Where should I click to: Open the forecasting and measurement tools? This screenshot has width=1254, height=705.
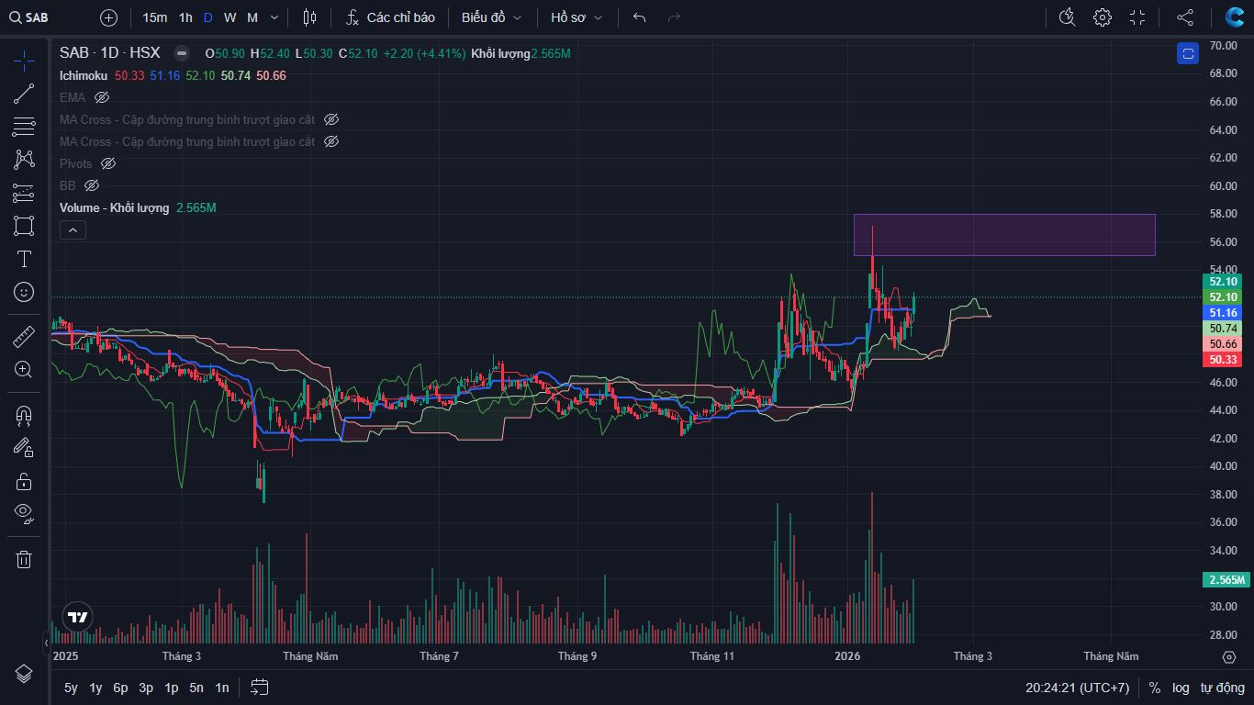(24, 193)
